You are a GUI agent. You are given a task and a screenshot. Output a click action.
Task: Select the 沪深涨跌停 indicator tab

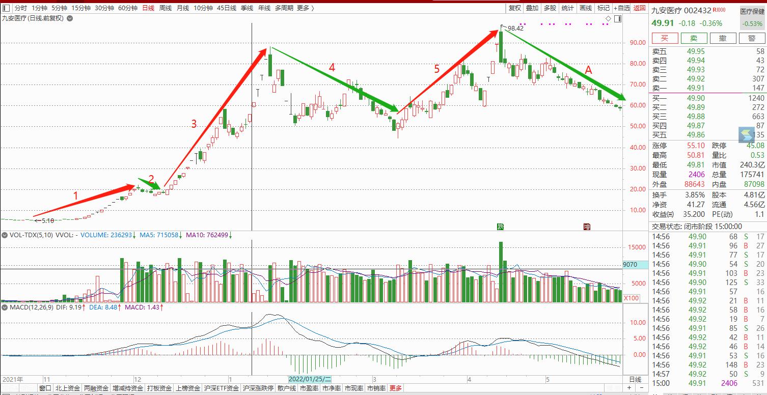(x=258, y=388)
